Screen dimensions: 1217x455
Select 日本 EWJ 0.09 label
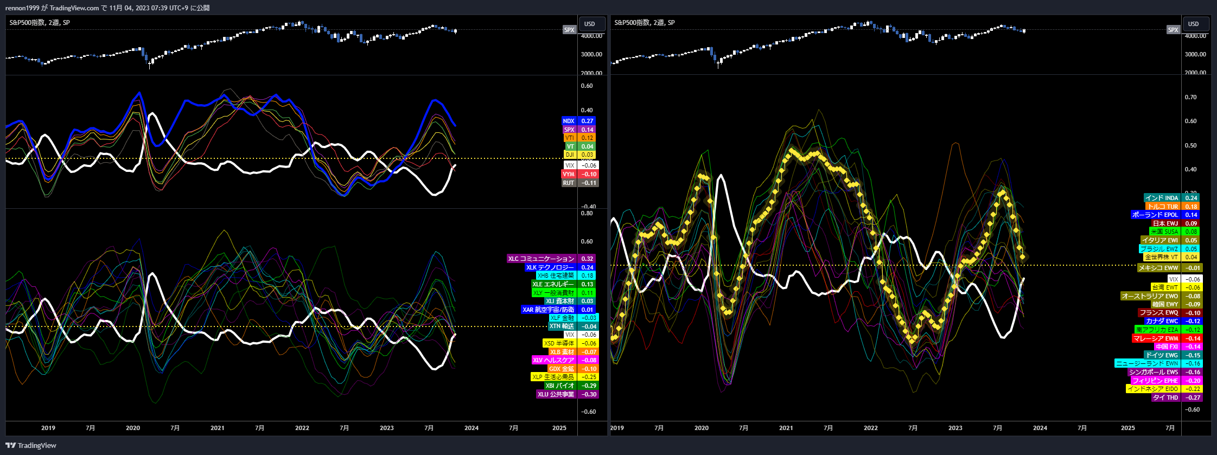click(1175, 223)
